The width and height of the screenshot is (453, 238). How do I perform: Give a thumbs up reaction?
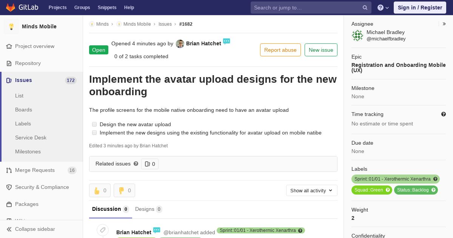pos(100,190)
